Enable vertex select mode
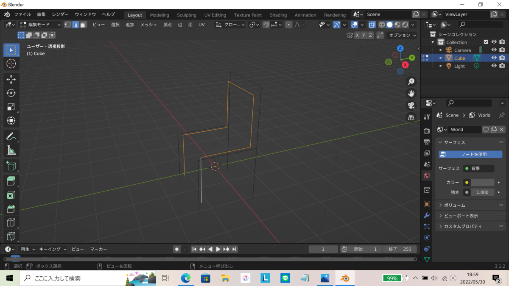Image resolution: width=509 pixels, height=286 pixels. (x=67, y=25)
